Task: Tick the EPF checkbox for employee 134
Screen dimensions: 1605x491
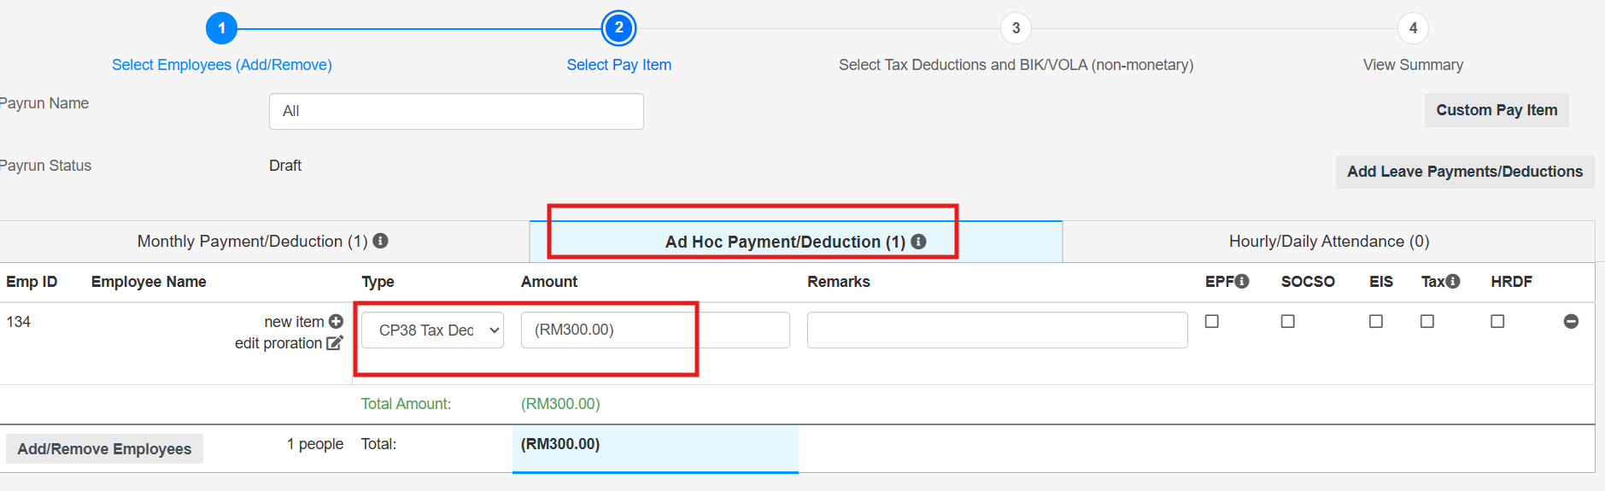Action: pyautogui.click(x=1211, y=321)
